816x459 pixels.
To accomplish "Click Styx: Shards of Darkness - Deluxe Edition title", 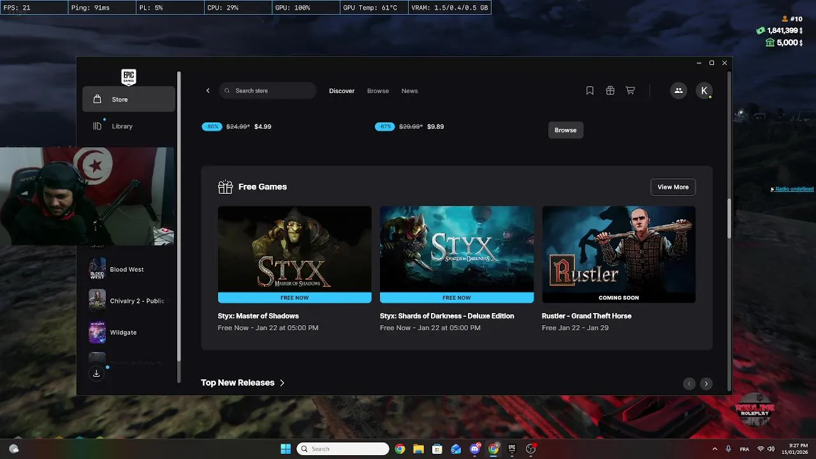I will pyautogui.click(x=447, y=316).
